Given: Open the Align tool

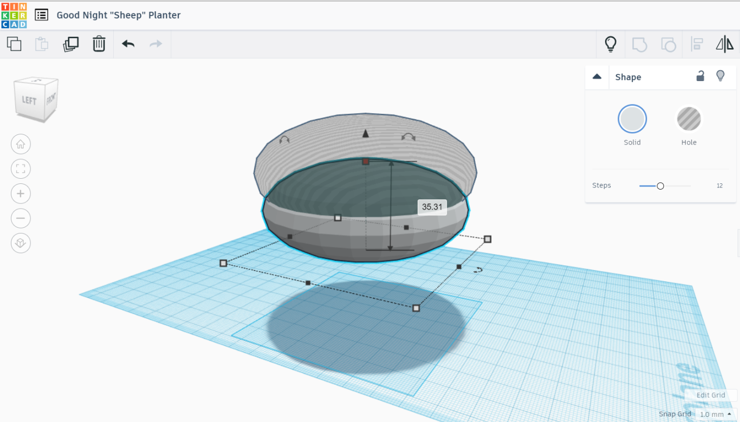Looking at the screenshot, I should click(x=697, y=44).
